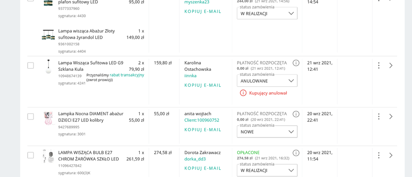Open details arrow for LAMPA WISZĄCA BULB order
The height and width of the screenshot is (177, 412).
(x=391, y=155)
